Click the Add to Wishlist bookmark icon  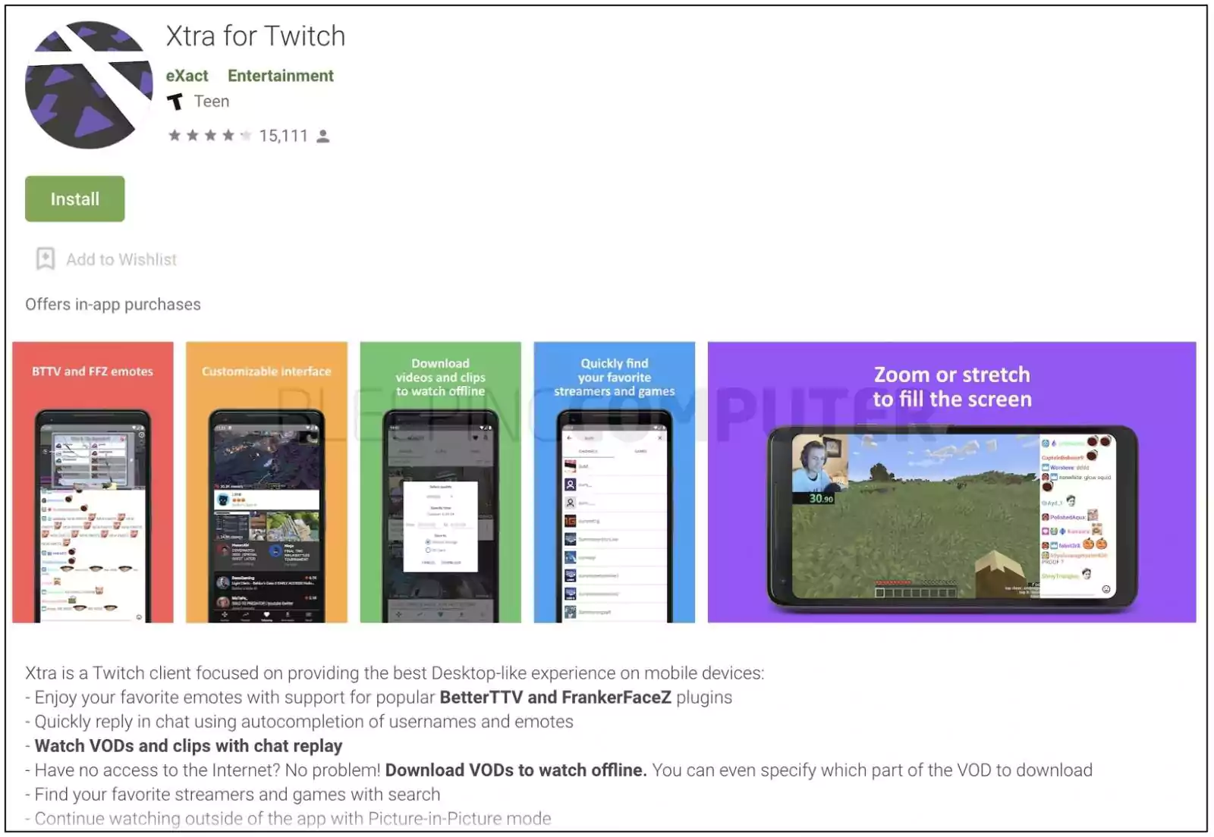click(x=46, y=259)
